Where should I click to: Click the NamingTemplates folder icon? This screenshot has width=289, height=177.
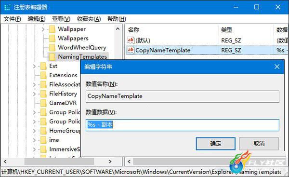[53, 57]
